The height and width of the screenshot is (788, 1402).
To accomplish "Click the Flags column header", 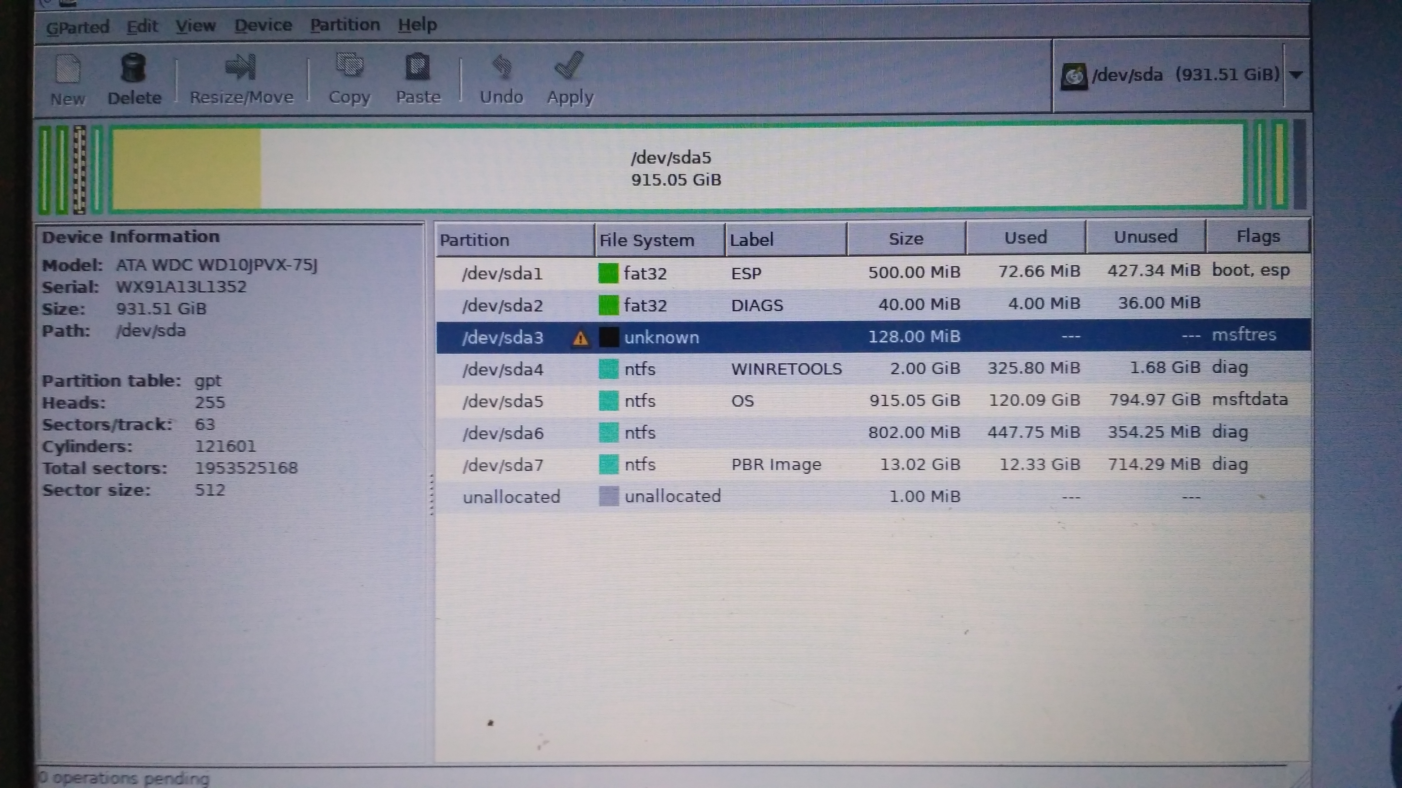I will coord(1258,236).
